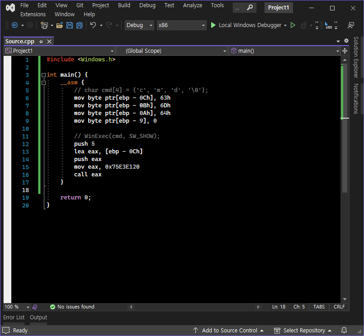This screenshot has height=336, width=364.
Task: Navigate backward with the back arrow icon
Action: tap(14, 25)
